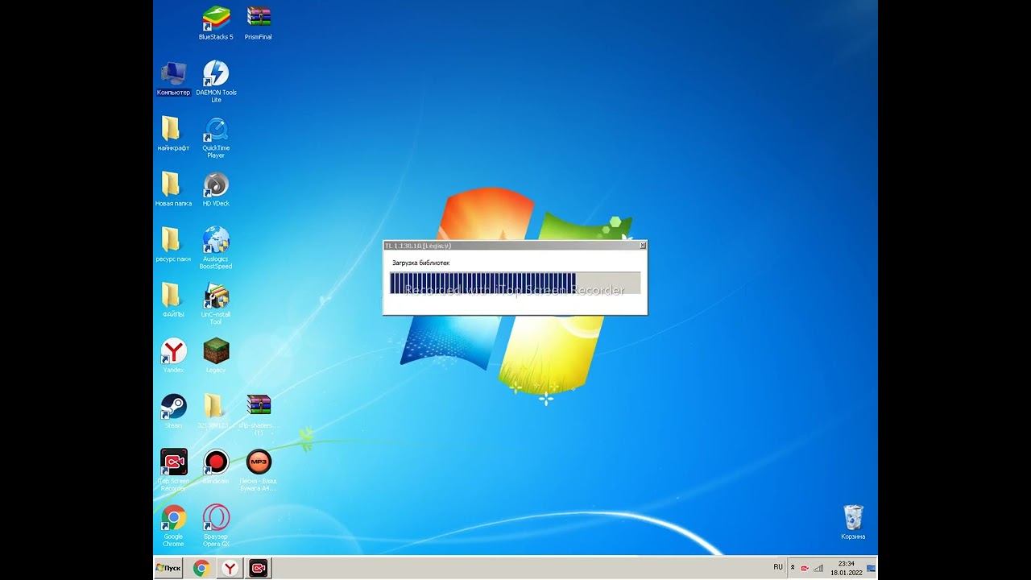Launch iTop Screen Recorder desktop shortcut

pyautogui.click(x=173, y=470)
